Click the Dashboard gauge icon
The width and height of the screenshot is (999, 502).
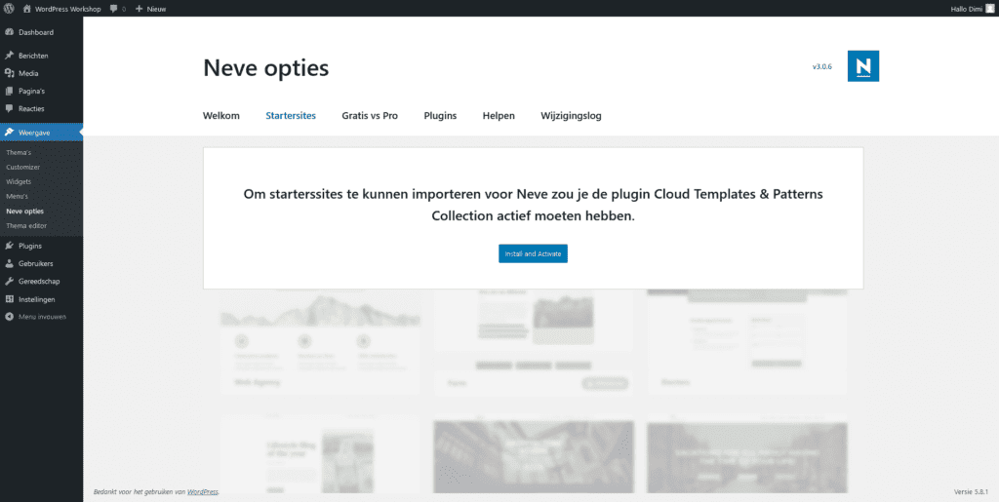pyautogui.click(x=10, y=32)
